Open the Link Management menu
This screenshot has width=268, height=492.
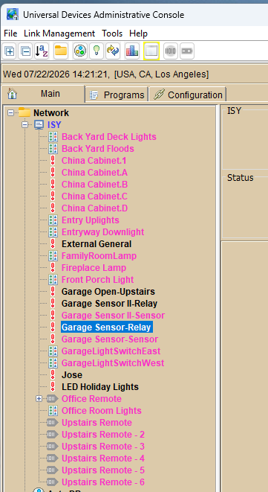pyautogui.click(x=59, y=33)
